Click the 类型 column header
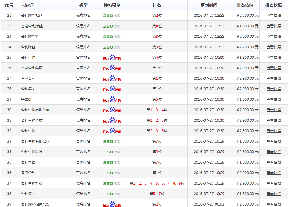289x207 pixels. pyautogui.click(x=83, y=5)
